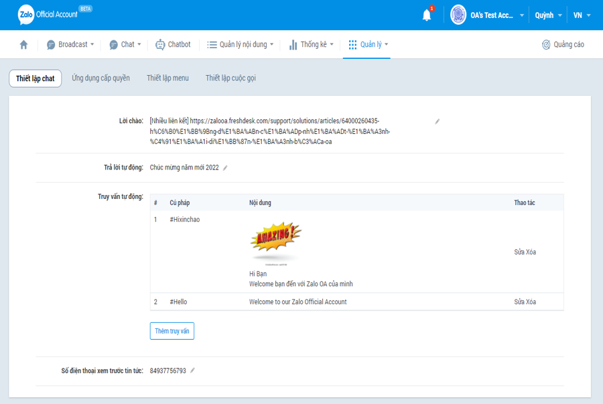Click the pencil icon beside Lời chào
The width and height of the screenshot is (603, 404).
pos(438,121)
